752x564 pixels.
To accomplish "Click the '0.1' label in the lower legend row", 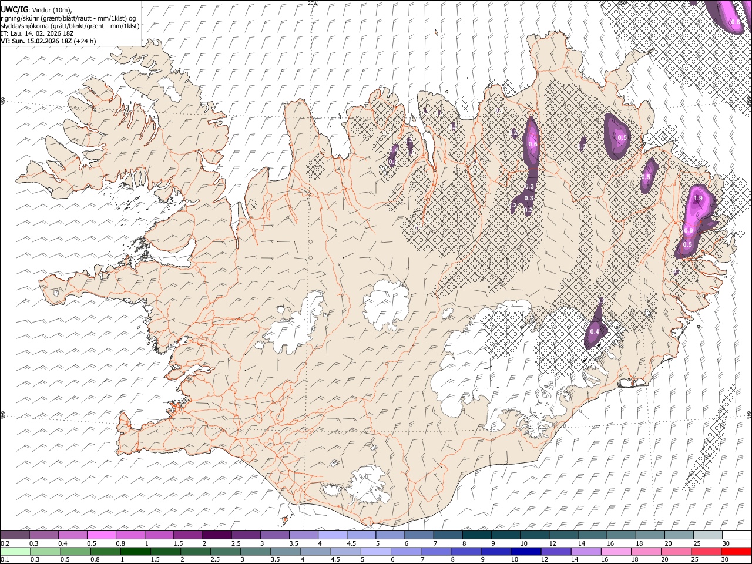I will [x=5, y=560].
